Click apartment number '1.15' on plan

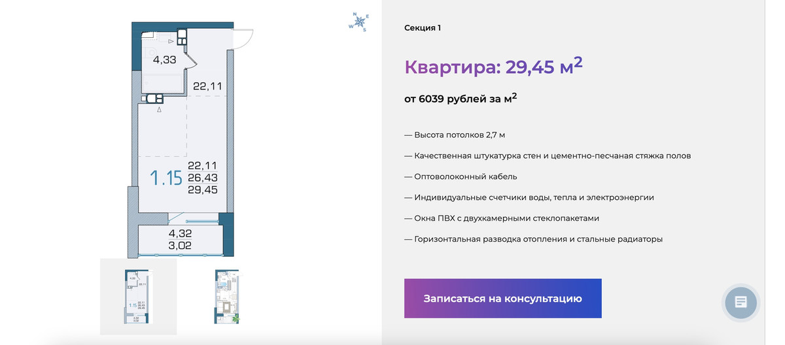[x=166, y=178]
